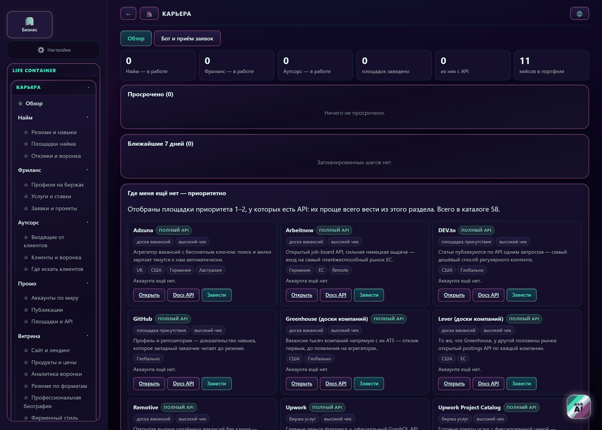Click Завести on the Lever card

coord(521,383)
